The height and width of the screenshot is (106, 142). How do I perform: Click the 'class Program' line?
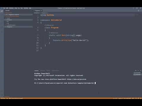pyautogui.click(x=51, y=28)
